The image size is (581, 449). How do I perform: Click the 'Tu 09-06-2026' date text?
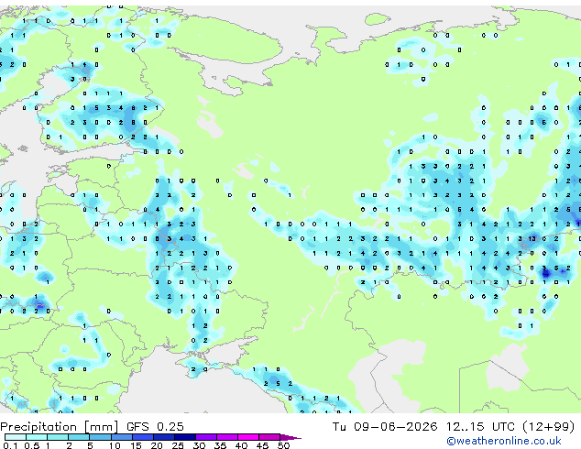click(385, 427)
